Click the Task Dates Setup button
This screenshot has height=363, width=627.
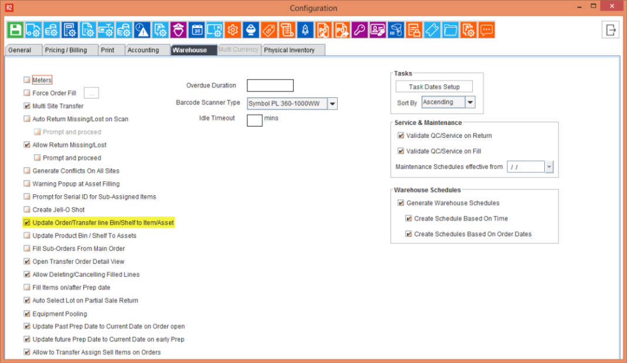(x=434, y=87)
